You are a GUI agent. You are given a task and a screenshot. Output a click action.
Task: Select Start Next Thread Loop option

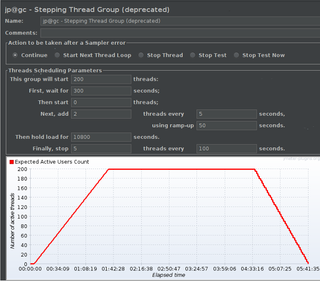pyautogui.click(x=57, y=55)
